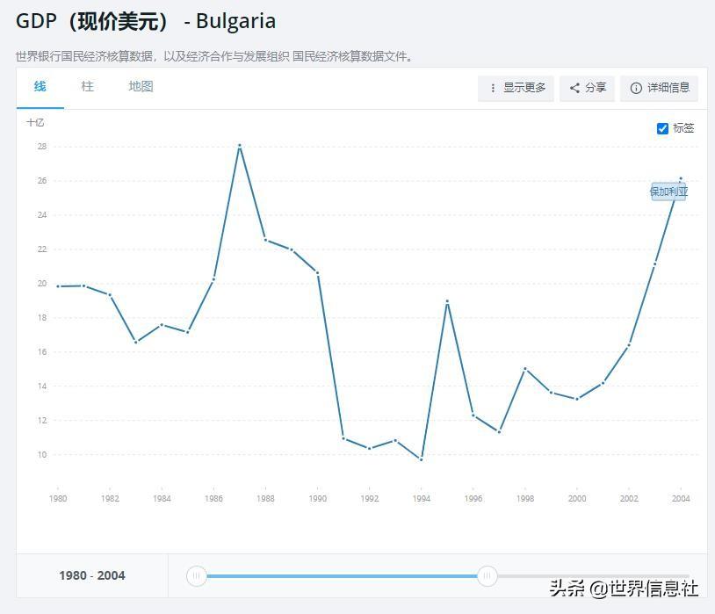This screenshot has height=614, width=715.
Task: Click the blue range slider track
Action: [342, 576]
